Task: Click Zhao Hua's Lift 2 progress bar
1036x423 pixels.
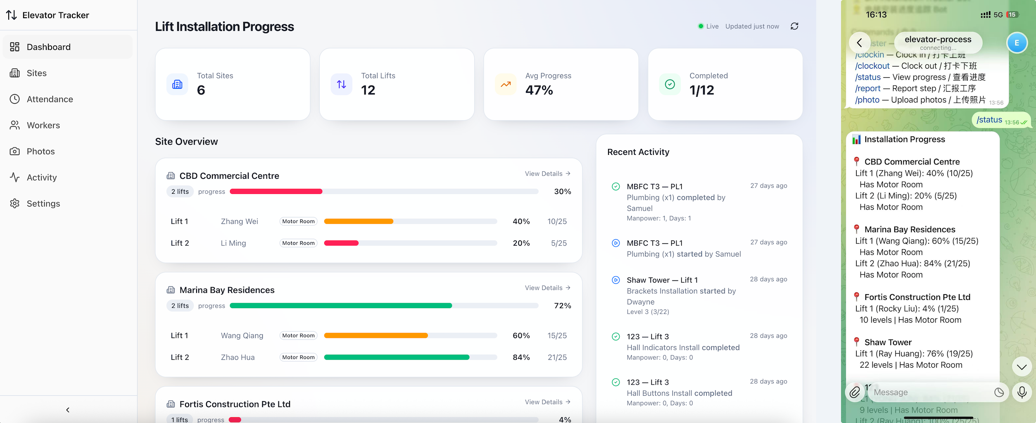Action: (410, 357)
